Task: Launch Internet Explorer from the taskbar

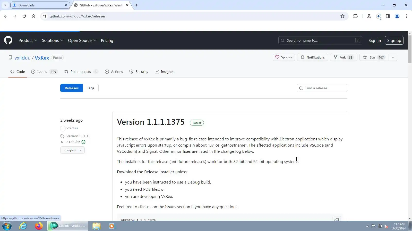Action: (23, 226)
